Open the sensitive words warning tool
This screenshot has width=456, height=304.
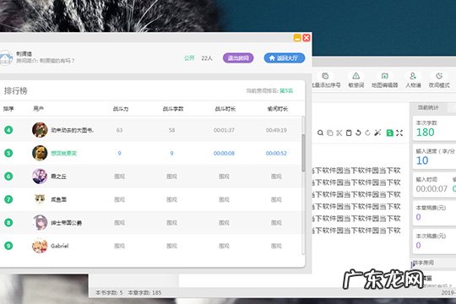356,80
